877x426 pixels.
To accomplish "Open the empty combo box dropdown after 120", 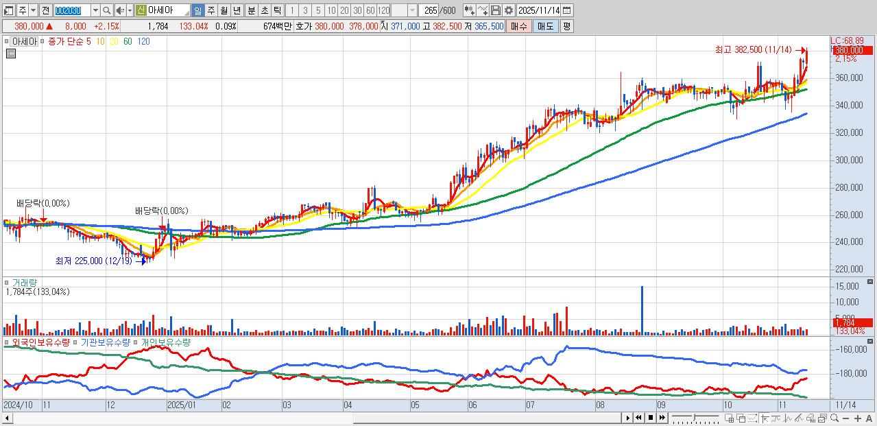I will pyautogui.click(x=412, y=10).
